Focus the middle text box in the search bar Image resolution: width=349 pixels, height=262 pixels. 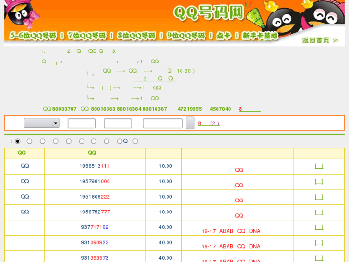coord(118,123)
